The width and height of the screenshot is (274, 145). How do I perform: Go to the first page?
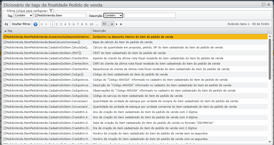tap(42, 24)
